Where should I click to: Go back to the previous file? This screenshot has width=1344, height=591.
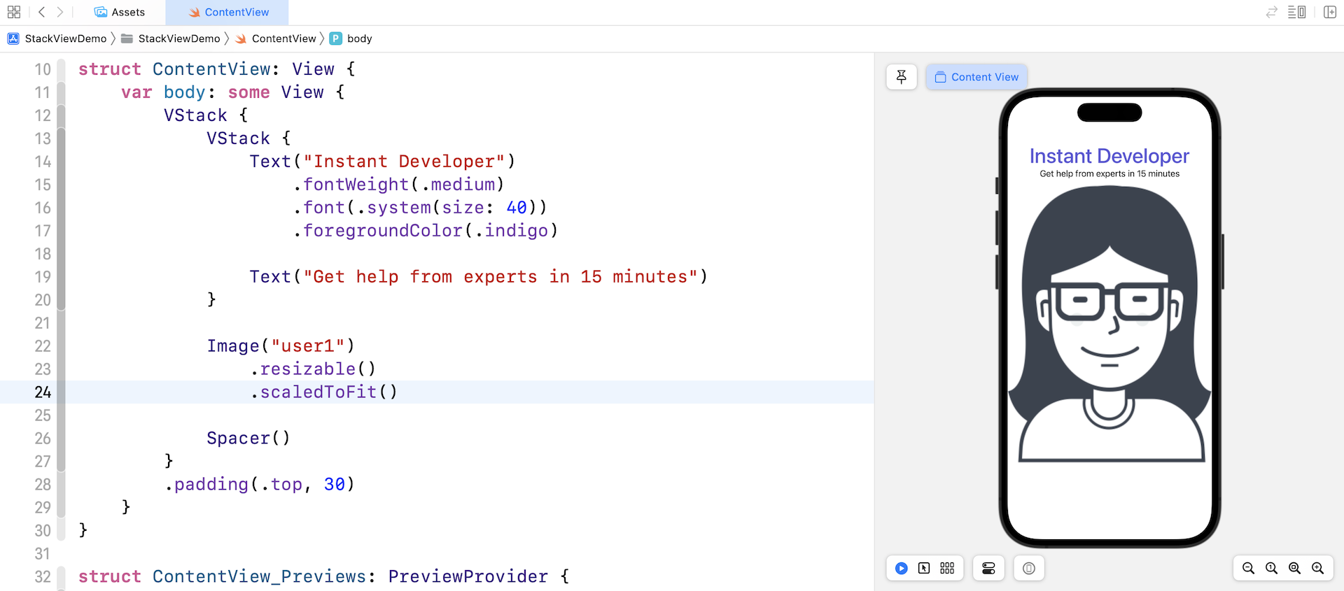(42, 12)
